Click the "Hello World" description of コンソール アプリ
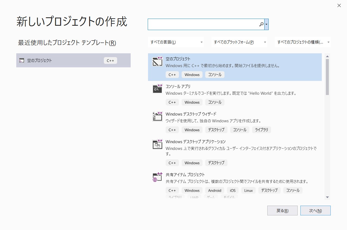 click(x=231, y=93)
